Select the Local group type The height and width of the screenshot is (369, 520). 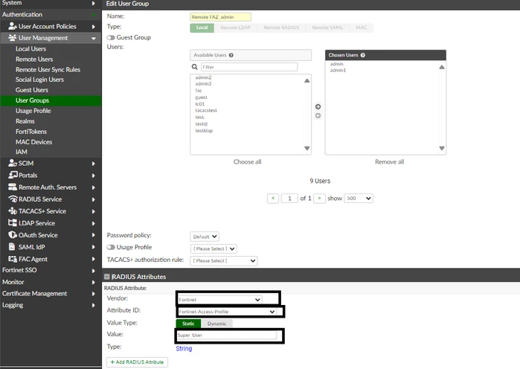pyautogui.click(x=202, y=28)
